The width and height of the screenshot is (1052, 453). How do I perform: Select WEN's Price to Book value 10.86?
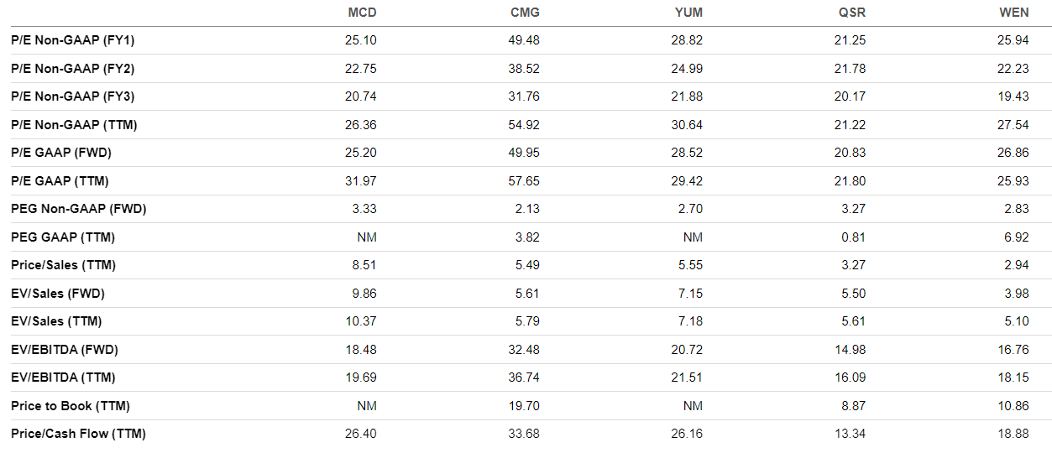[1013, 406]
